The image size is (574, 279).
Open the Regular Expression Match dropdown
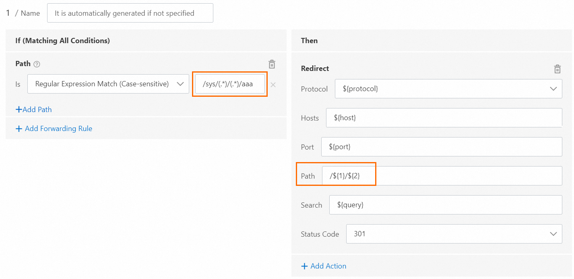tap(108, 84)
